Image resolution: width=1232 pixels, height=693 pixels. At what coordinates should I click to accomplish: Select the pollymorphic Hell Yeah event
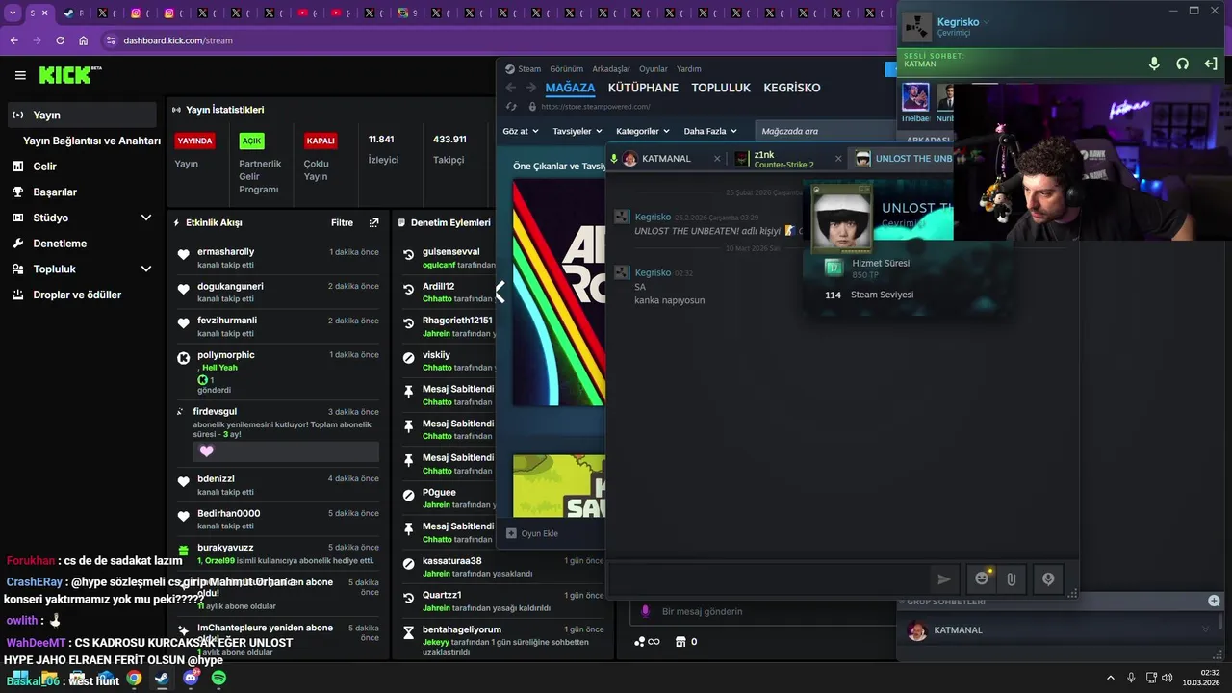pyautogui.click(x=278, y=372)
